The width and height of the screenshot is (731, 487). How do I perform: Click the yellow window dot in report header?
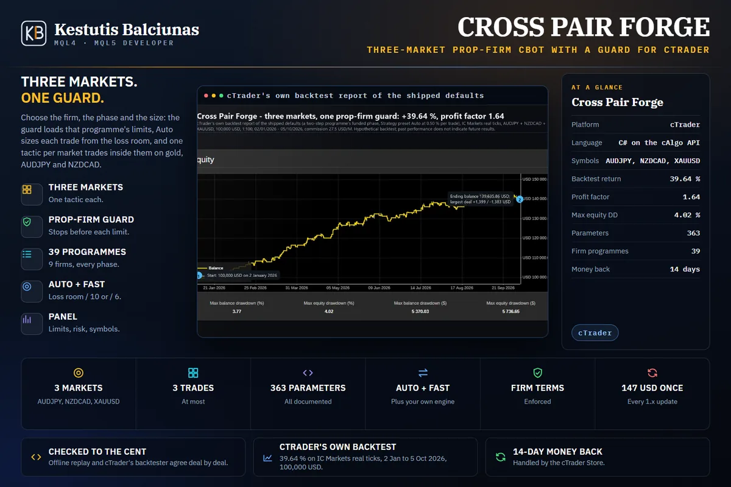click(x=214, y=96)
